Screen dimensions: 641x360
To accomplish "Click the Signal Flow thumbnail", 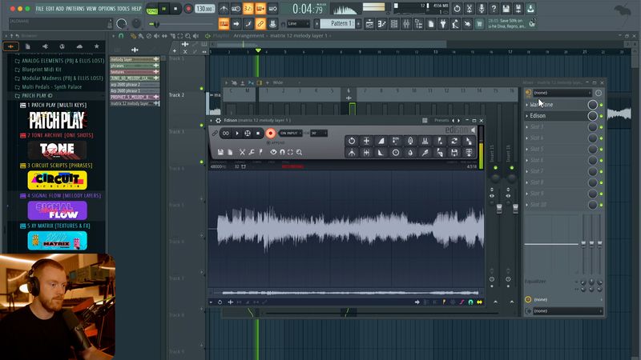I will [x=57, y=210].
